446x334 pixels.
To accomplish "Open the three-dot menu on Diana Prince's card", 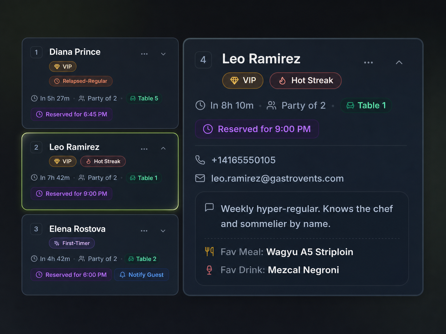I will tap(144, 54).
